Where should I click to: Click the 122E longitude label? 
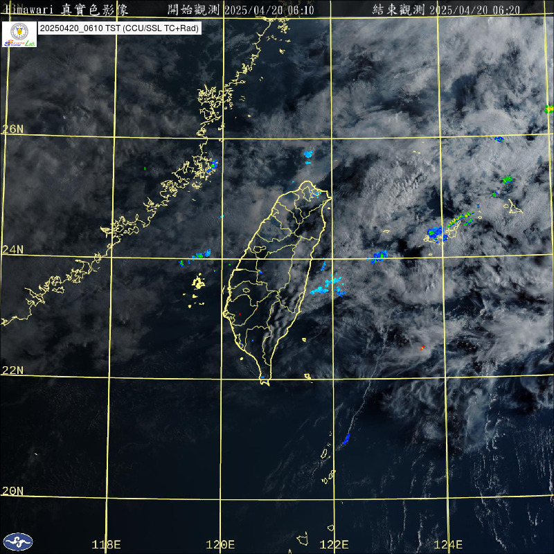(334, 544)
